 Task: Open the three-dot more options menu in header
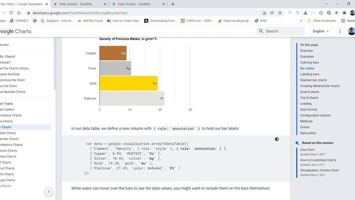(x=340, y=31)
